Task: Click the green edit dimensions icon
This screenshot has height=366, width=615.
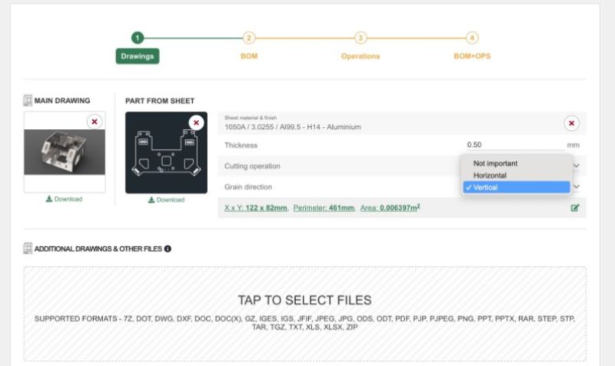Action: tap(575, 208)
